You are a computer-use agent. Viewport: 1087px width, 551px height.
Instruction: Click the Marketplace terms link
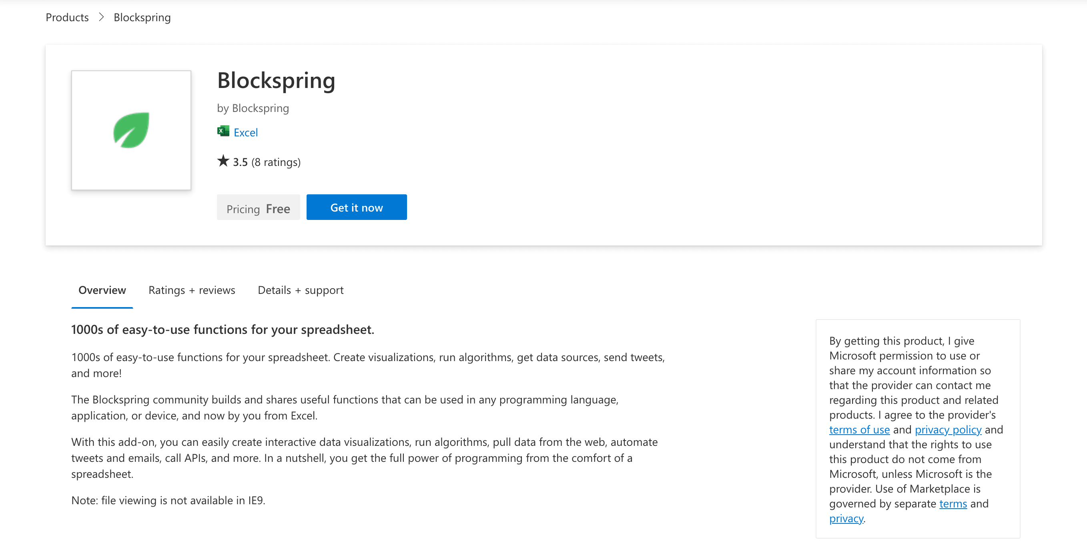(x=953, y=503)
